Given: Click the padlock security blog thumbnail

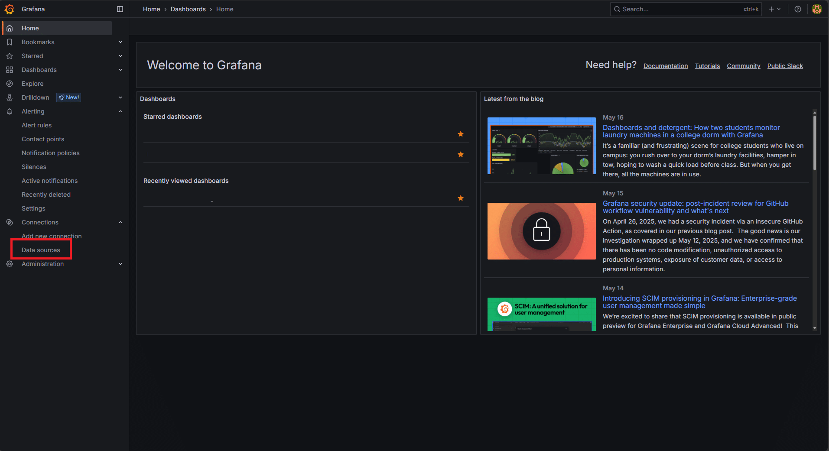Looking at the screenshot, I should tap(541, 231).
